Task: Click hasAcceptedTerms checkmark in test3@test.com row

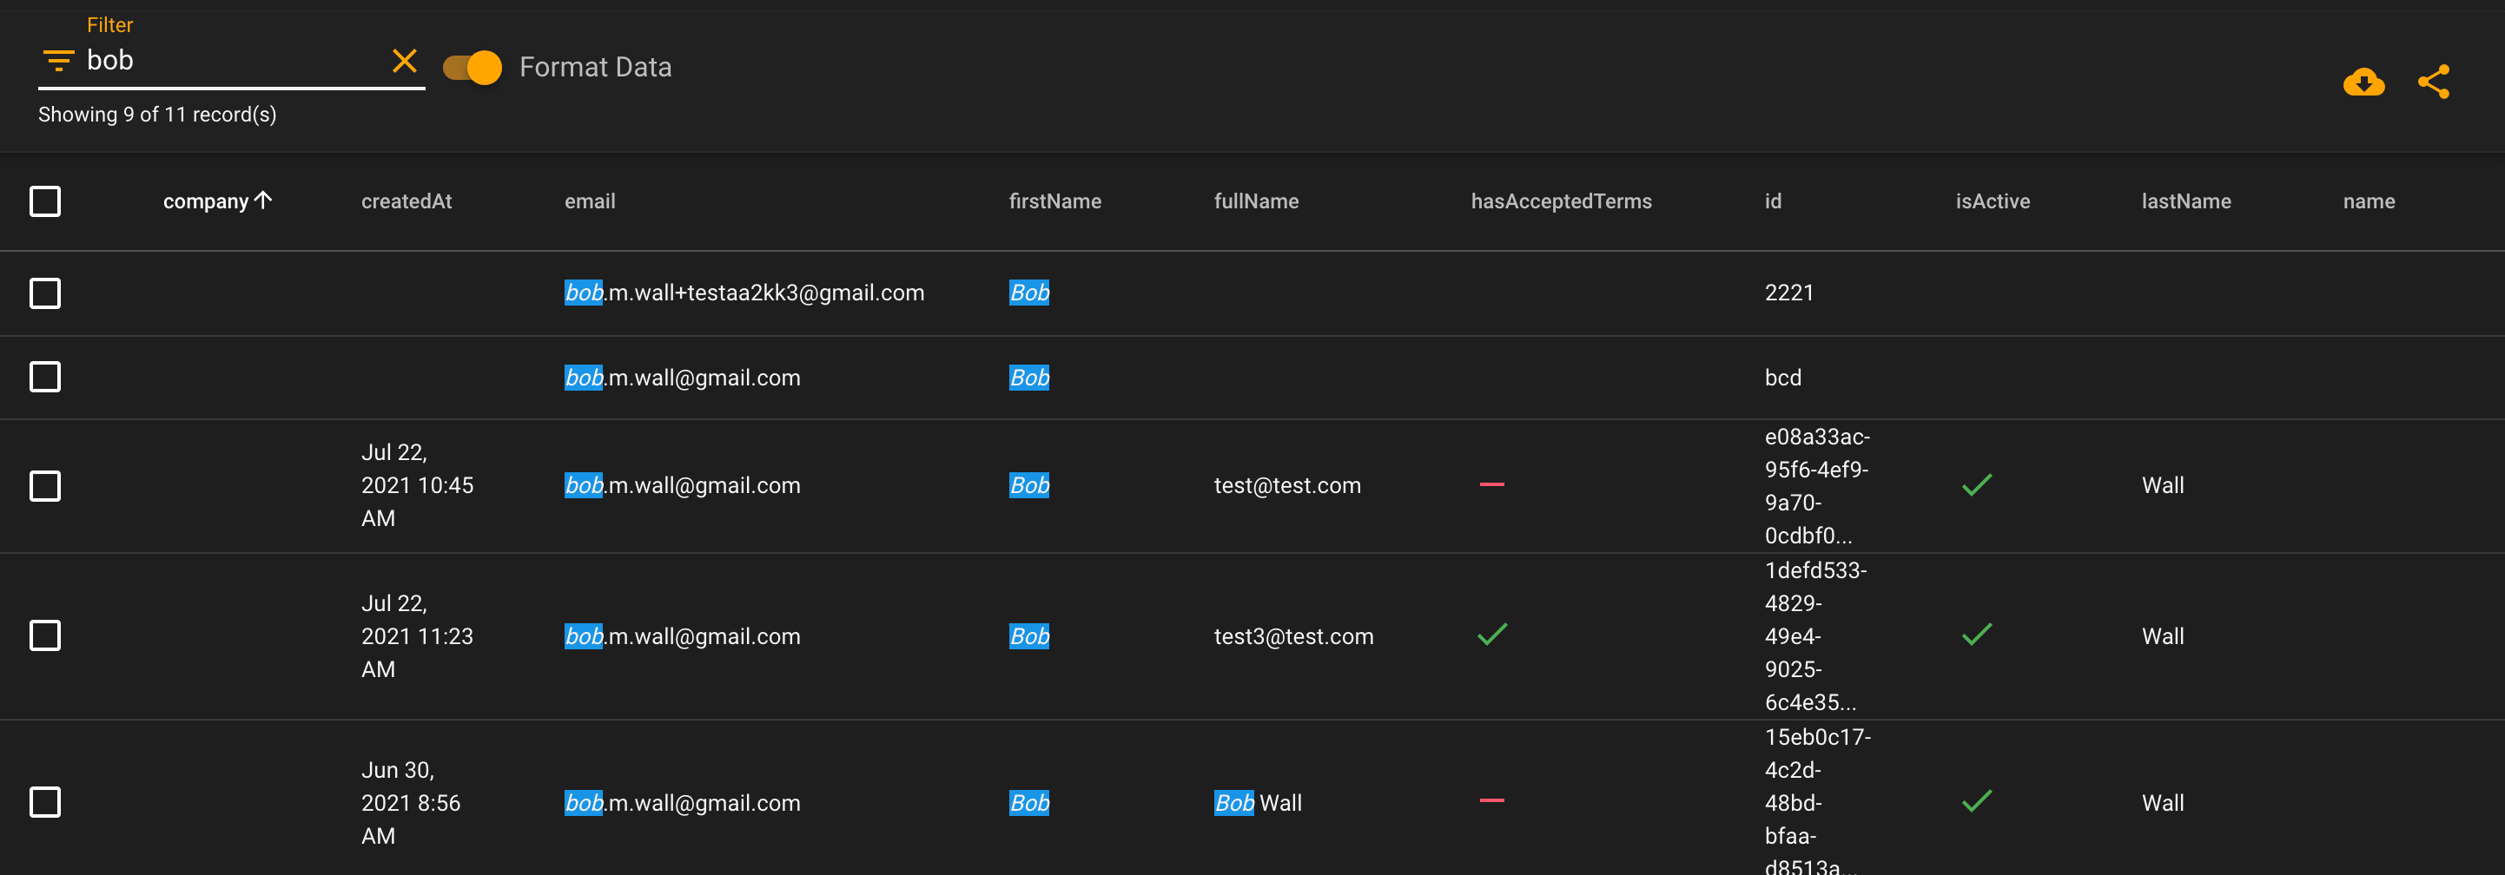Action: pos(1491,634)
